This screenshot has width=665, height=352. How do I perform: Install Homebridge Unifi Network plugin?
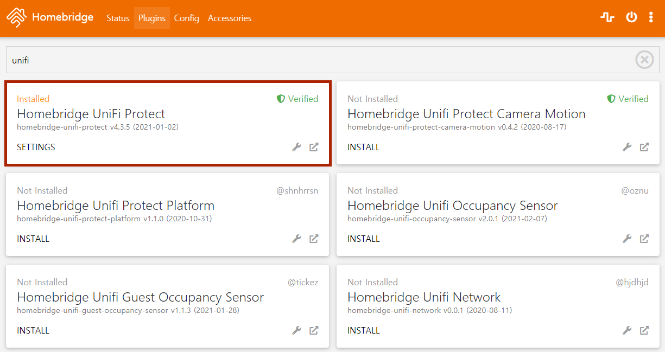coord(364,330)
